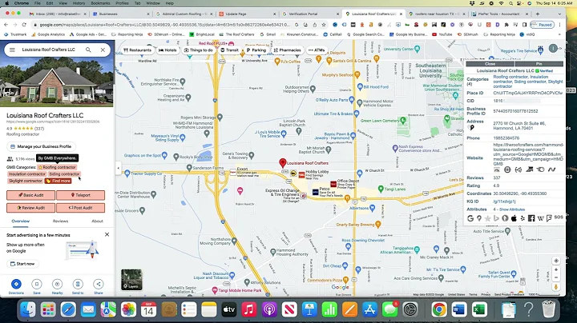Open the map Layers thumbnail
Image resolution: width=577 pixels, height=323 pixels.
click(x=131, y=280)
